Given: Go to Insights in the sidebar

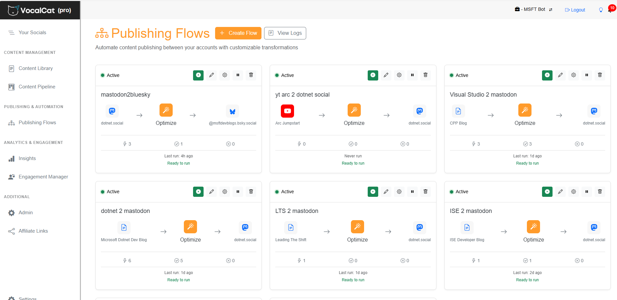Looking at the screenshot, I should pos(27,158).
